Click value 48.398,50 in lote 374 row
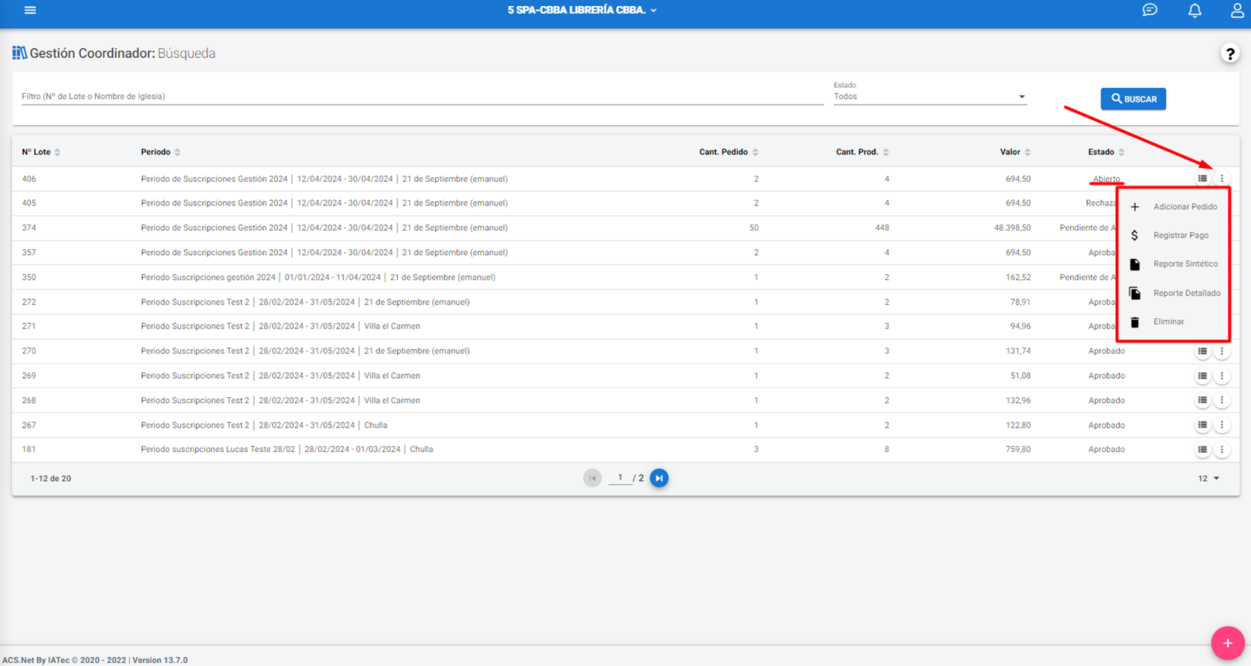This screenshot has width=1251, height=666. coord(1012,228)
